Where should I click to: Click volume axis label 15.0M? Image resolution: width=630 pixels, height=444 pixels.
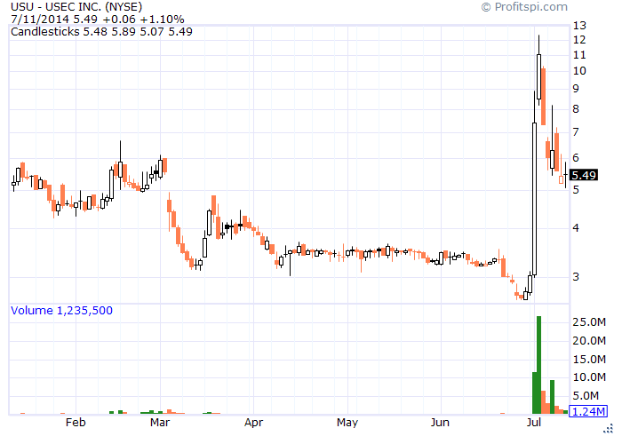(x=589, y=360)
